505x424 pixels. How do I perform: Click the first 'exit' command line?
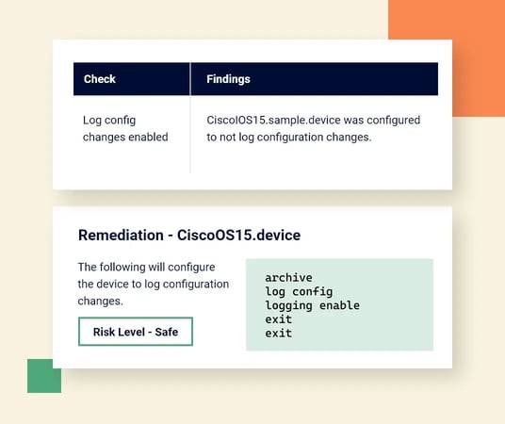click(x=279, y=319)
